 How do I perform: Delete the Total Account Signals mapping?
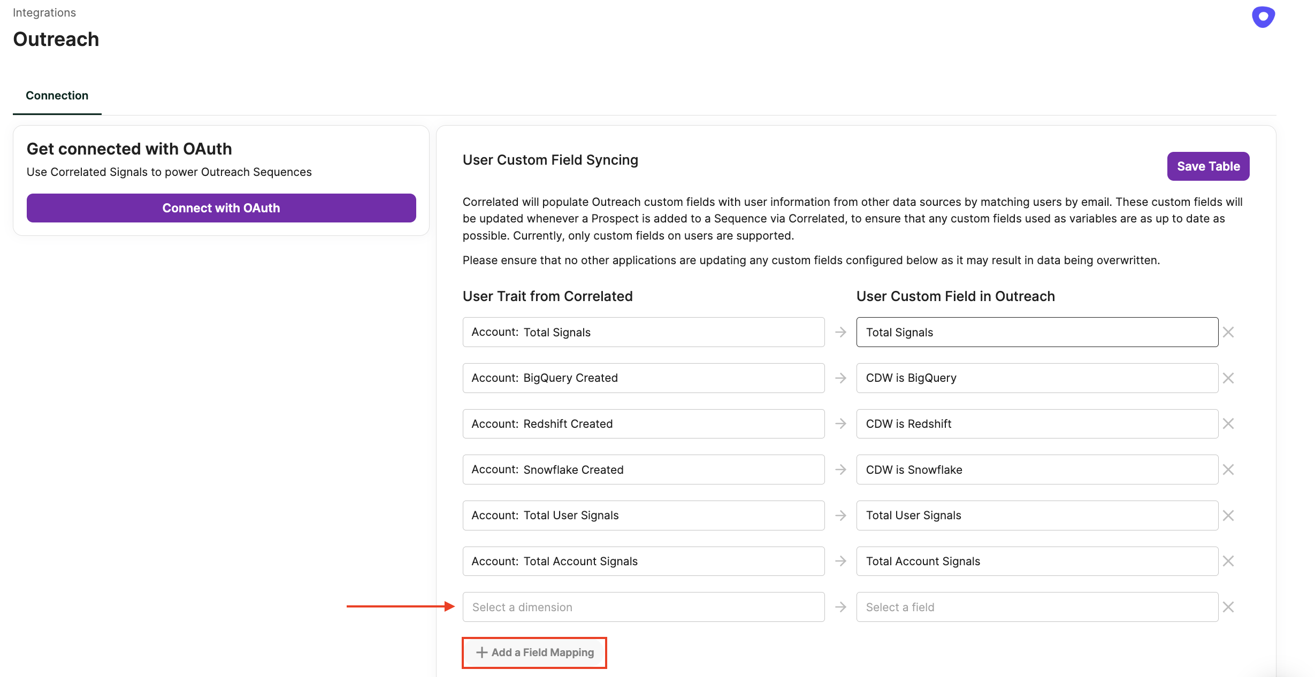[1228, 561]
